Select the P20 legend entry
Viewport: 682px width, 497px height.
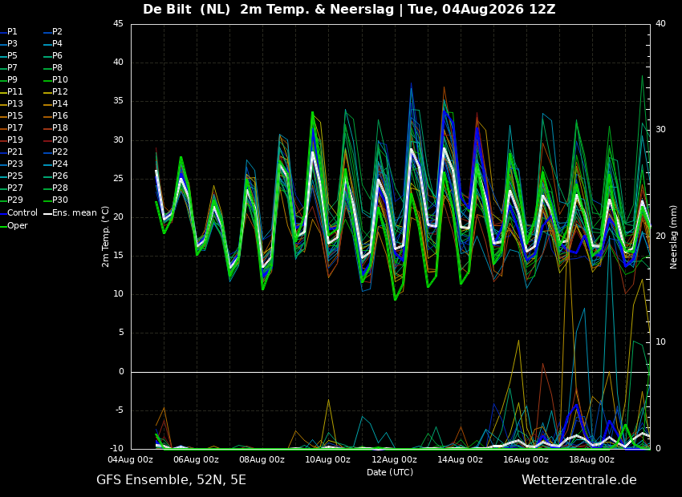[56, 140]
